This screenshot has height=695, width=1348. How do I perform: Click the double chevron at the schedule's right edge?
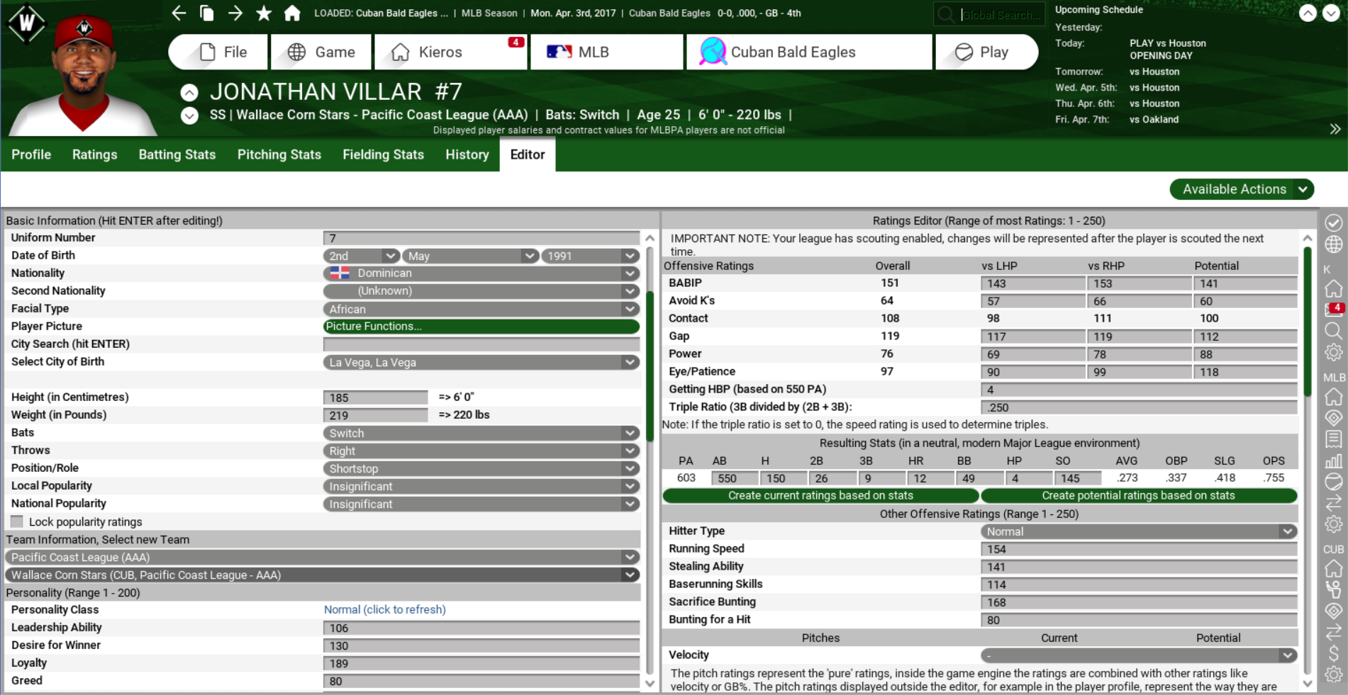pyautogui.click(x=1335, y=129)
